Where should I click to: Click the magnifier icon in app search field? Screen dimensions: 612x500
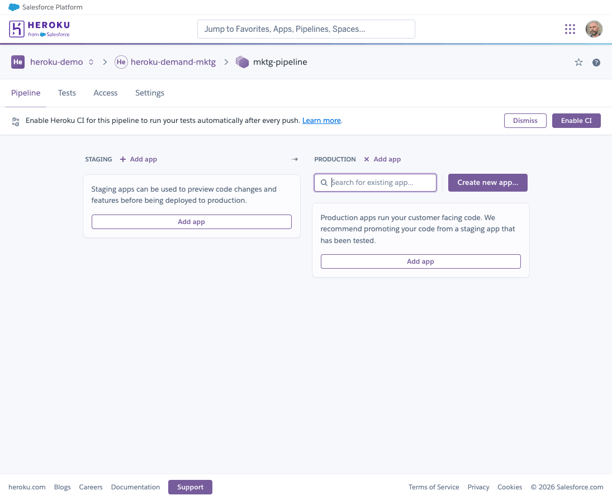click(324, 183)
